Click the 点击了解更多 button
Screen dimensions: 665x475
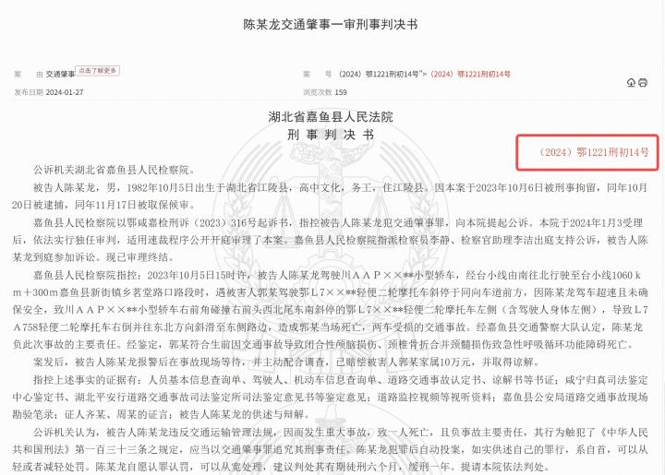(x=98, y=71)
